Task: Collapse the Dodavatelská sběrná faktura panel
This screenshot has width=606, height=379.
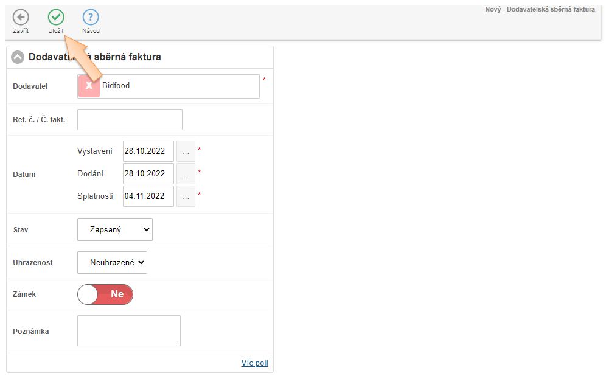Action: [18, 57]
